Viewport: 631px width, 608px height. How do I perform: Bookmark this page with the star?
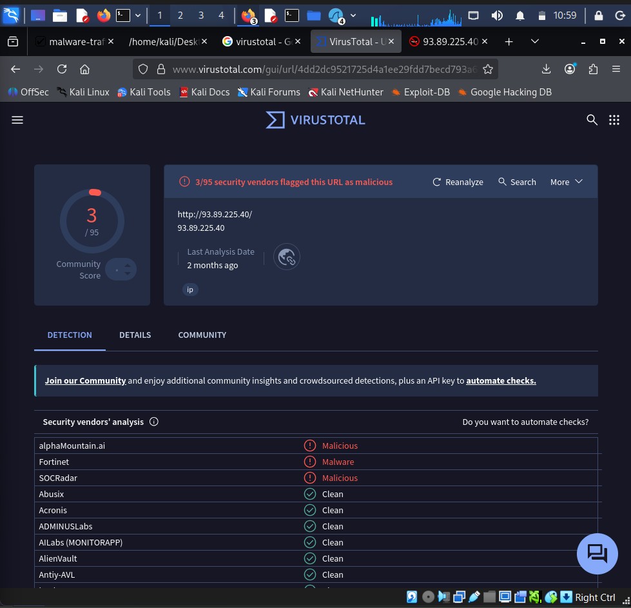pyautogui.click(x=488, y=69)
